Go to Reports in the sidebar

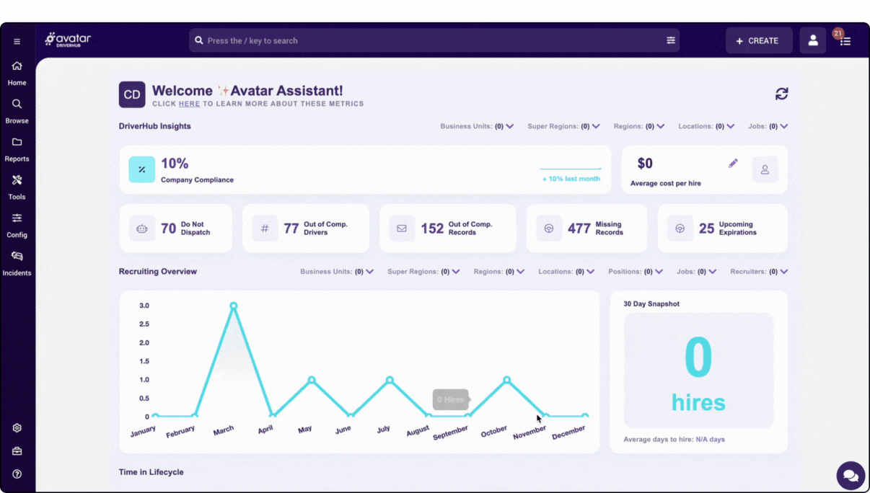click(x=17, y=149)
